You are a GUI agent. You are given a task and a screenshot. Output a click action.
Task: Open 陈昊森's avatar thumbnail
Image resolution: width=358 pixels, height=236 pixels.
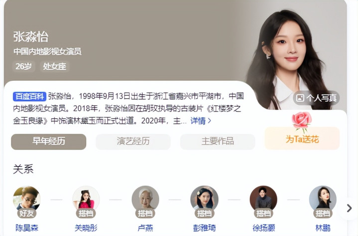27,199
